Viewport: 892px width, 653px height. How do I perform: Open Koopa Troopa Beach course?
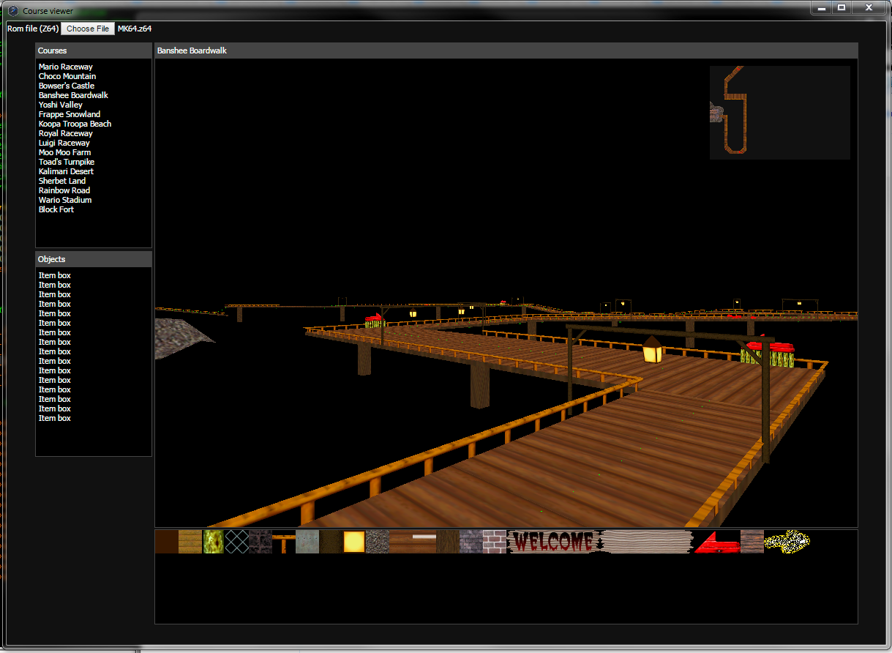[75, 124]
